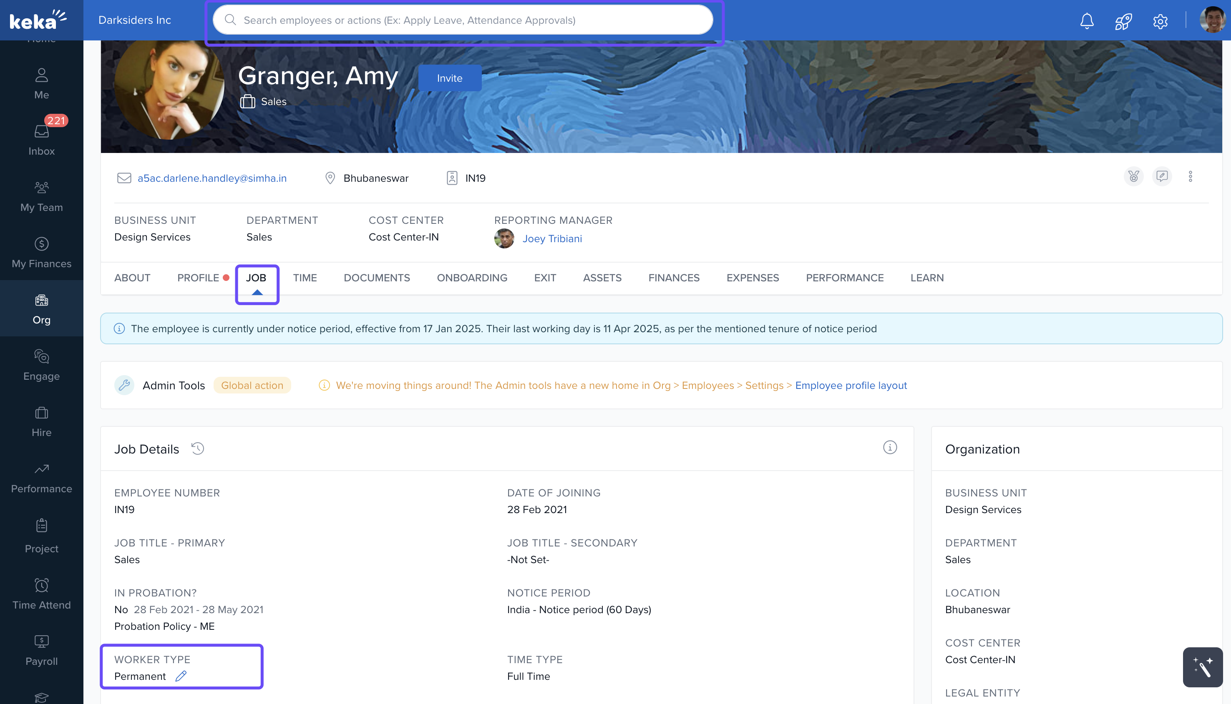Switch to the DOCUMENTS tab
Image resolution: width=1231 pixels, height=704 pixels.
tap(376, 278)
